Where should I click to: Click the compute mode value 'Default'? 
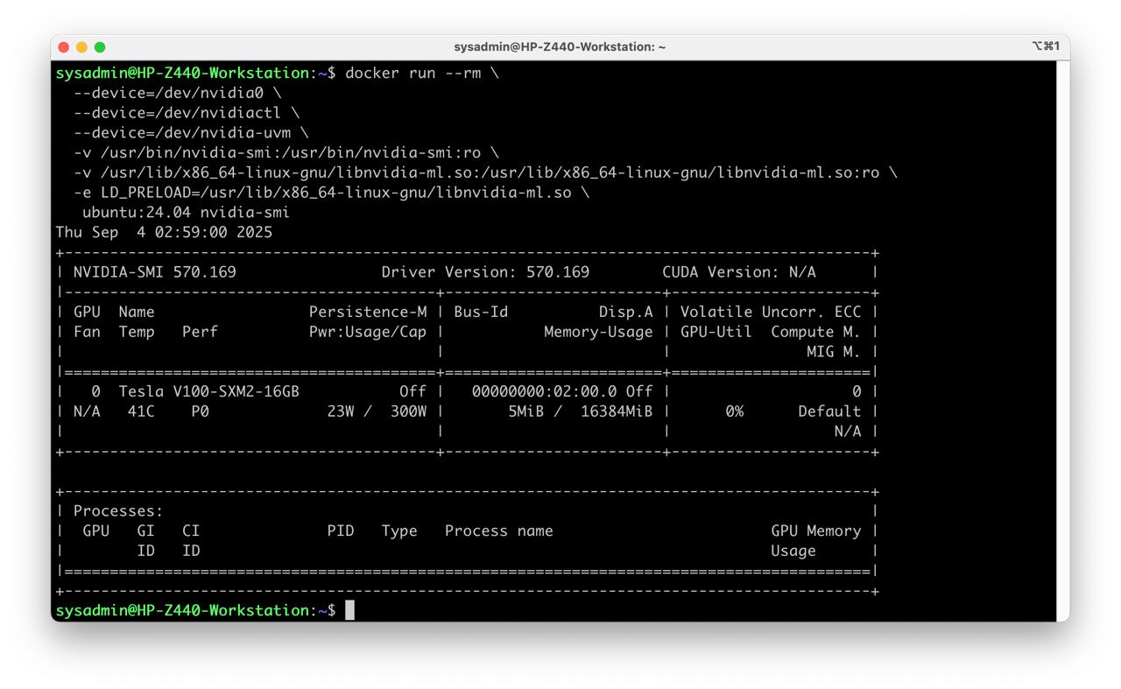(x=829, y=411)
